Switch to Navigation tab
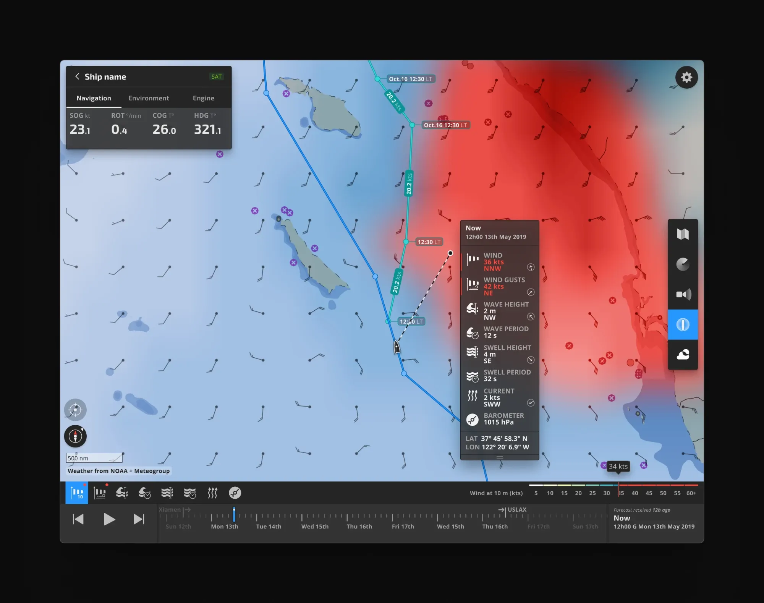764x603 pixels. click(94, 98)
